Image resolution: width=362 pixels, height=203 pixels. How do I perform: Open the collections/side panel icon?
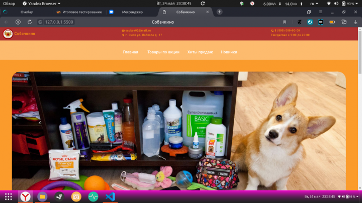tap(344, 22)
